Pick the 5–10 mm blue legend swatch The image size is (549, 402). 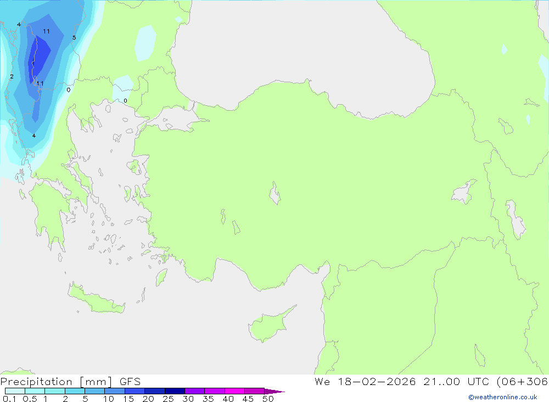(95, 391)
